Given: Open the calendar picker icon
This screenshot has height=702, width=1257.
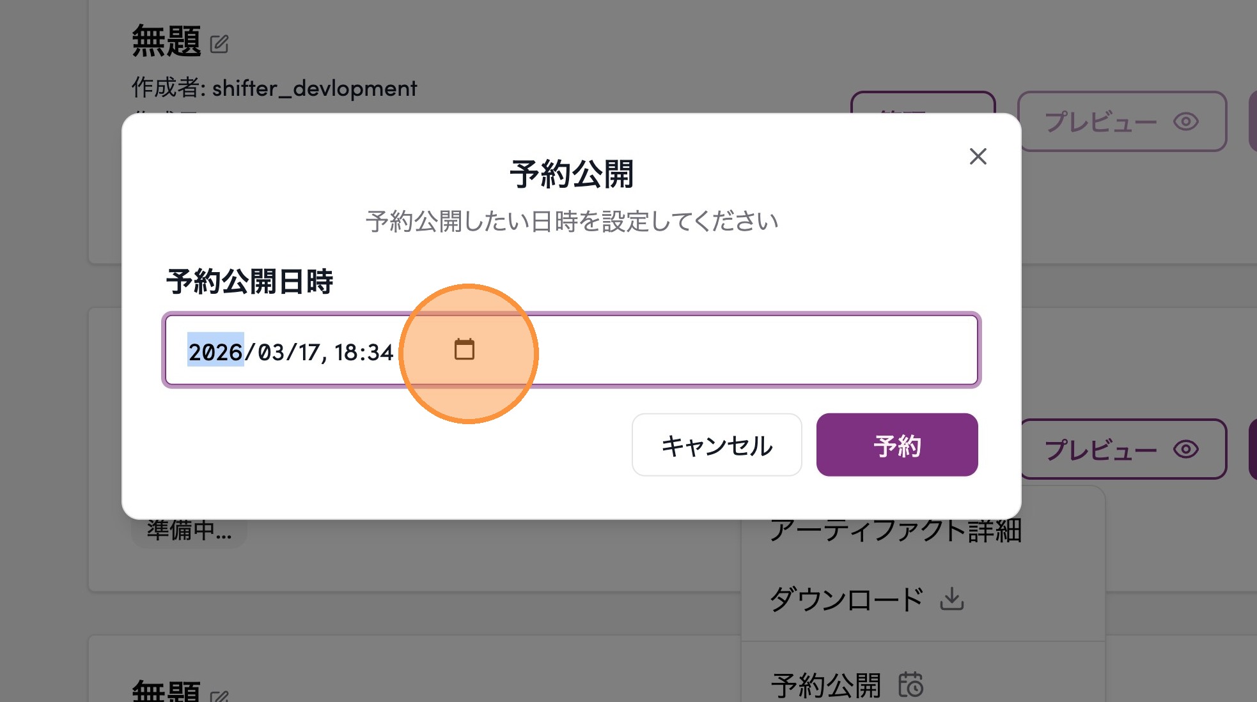Looking at the screenshot, I should coord(464,350).
